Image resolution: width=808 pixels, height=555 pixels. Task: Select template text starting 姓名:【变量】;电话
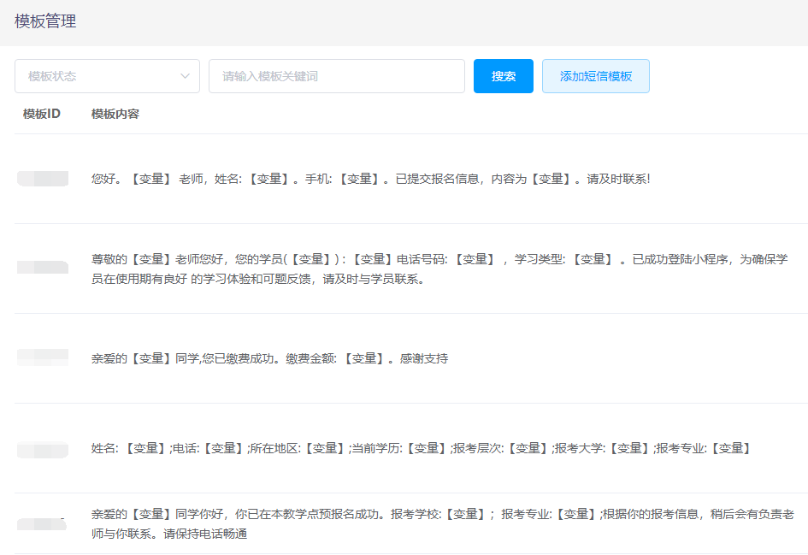point(421,448)
